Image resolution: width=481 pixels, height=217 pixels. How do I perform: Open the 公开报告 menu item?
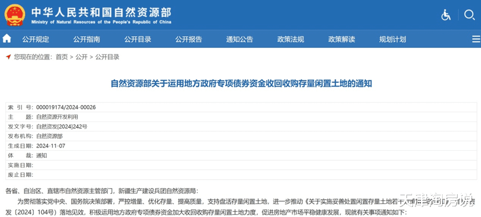(x=189, y=40)
